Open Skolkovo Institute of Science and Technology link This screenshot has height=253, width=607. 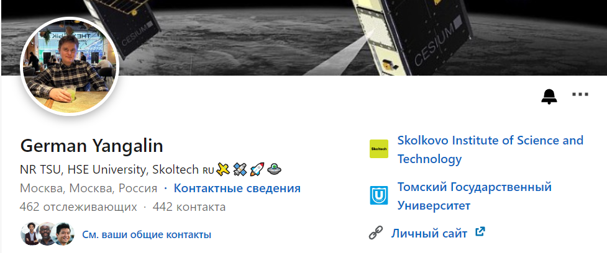click(490, 149)
